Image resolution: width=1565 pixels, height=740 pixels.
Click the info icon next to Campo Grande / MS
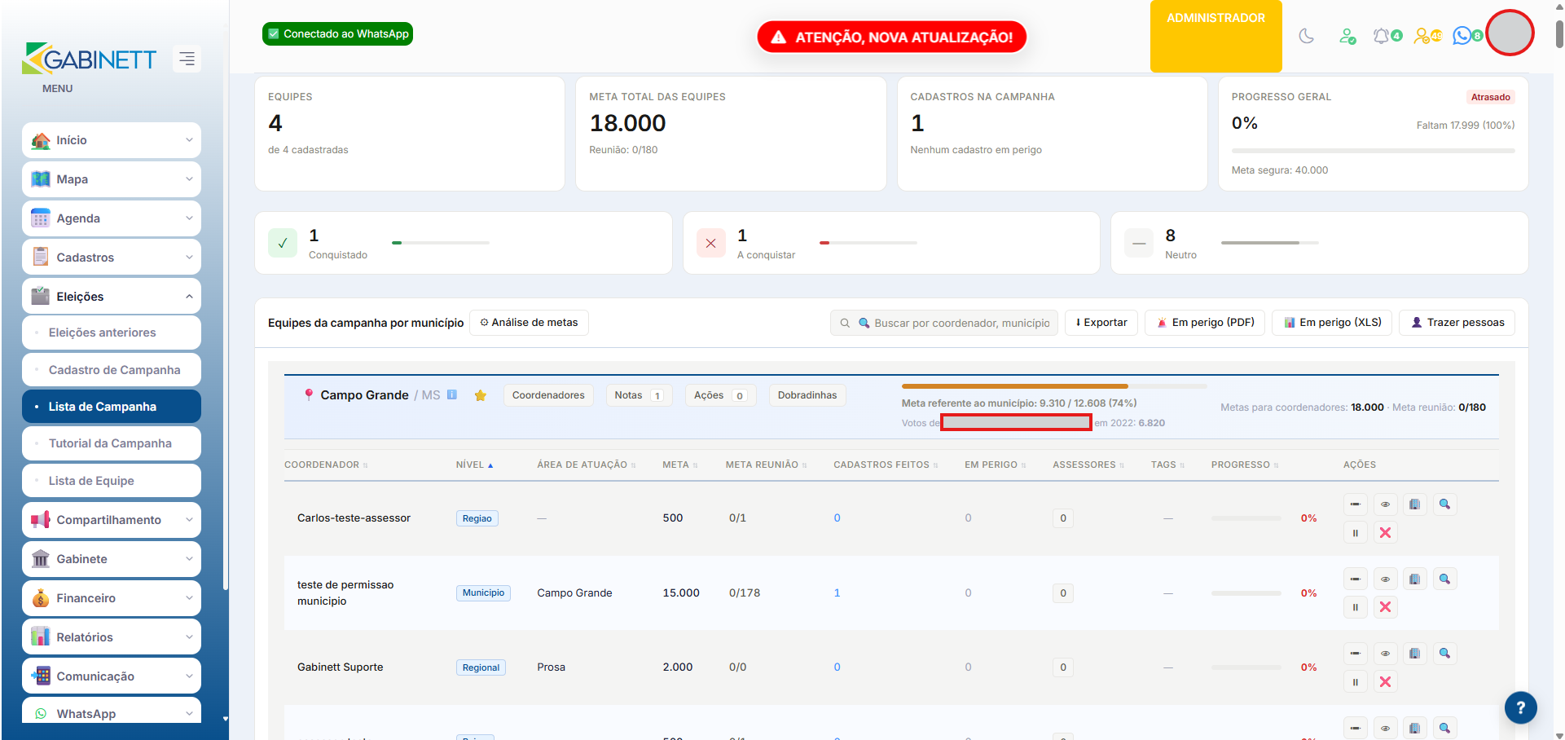point(452,394)
